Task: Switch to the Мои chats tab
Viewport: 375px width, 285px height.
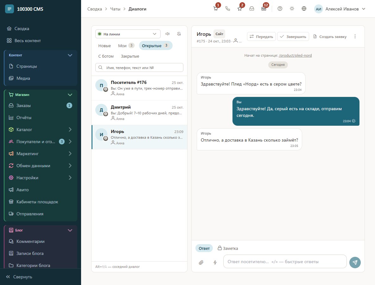Action: (x=126, y=46)
